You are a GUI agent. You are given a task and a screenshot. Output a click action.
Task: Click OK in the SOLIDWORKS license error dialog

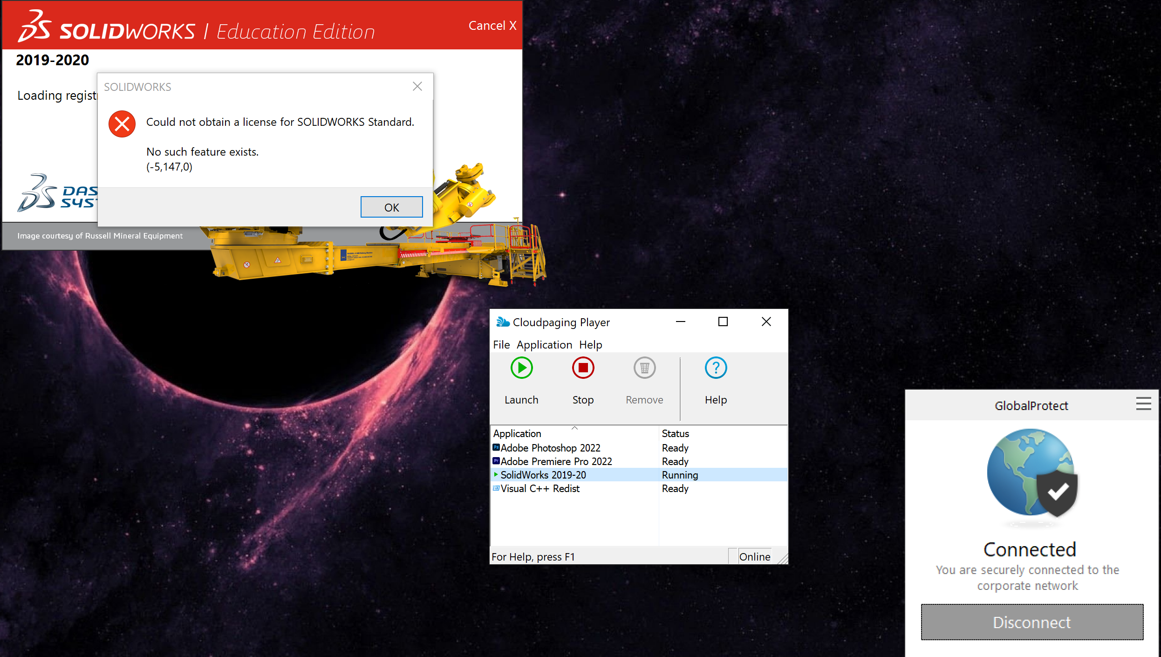(x=391, y=207)
